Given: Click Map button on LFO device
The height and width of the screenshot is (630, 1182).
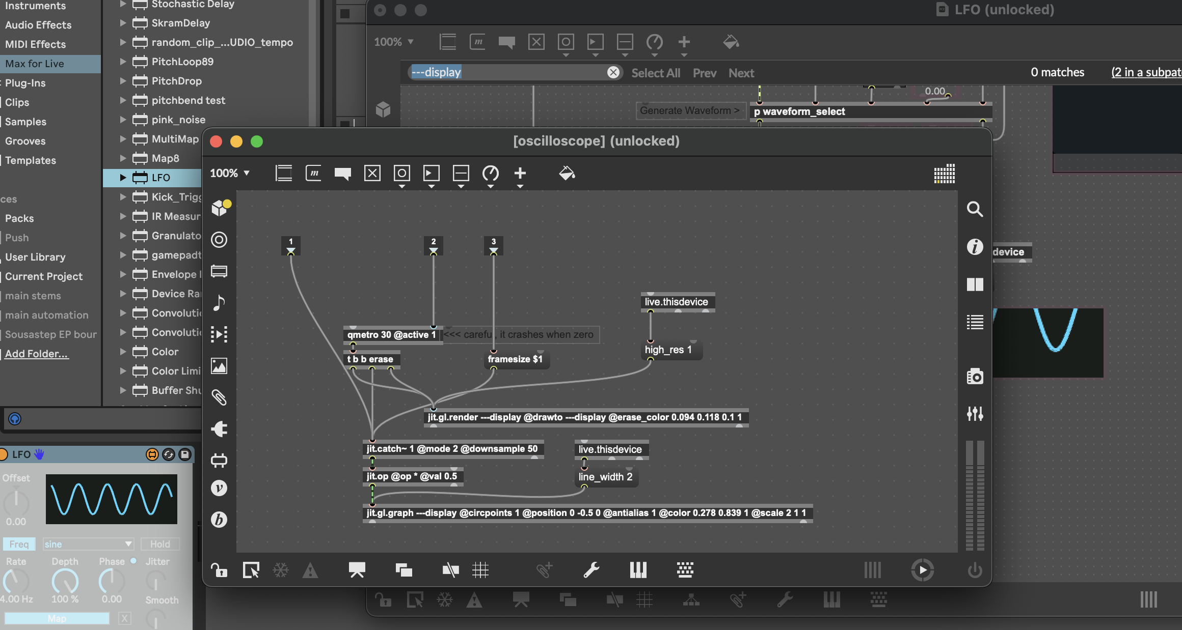Looking at the screenshot, I should pyautogui.click(x=57, y=618).
